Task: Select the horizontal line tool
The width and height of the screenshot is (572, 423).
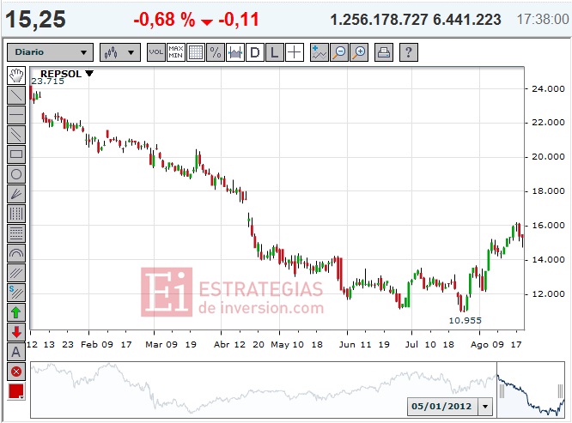Action: click(x=16, y=115)
